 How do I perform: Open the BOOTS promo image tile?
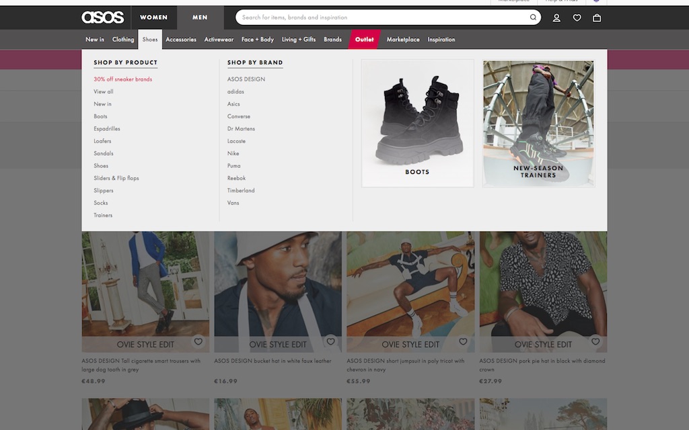tap(417, 124)
